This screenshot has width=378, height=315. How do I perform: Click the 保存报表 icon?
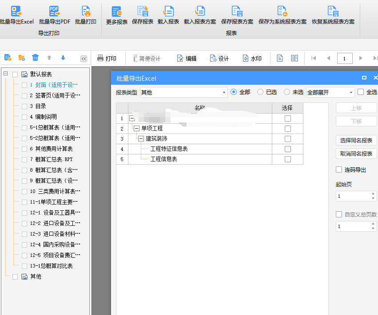(143, 11)
